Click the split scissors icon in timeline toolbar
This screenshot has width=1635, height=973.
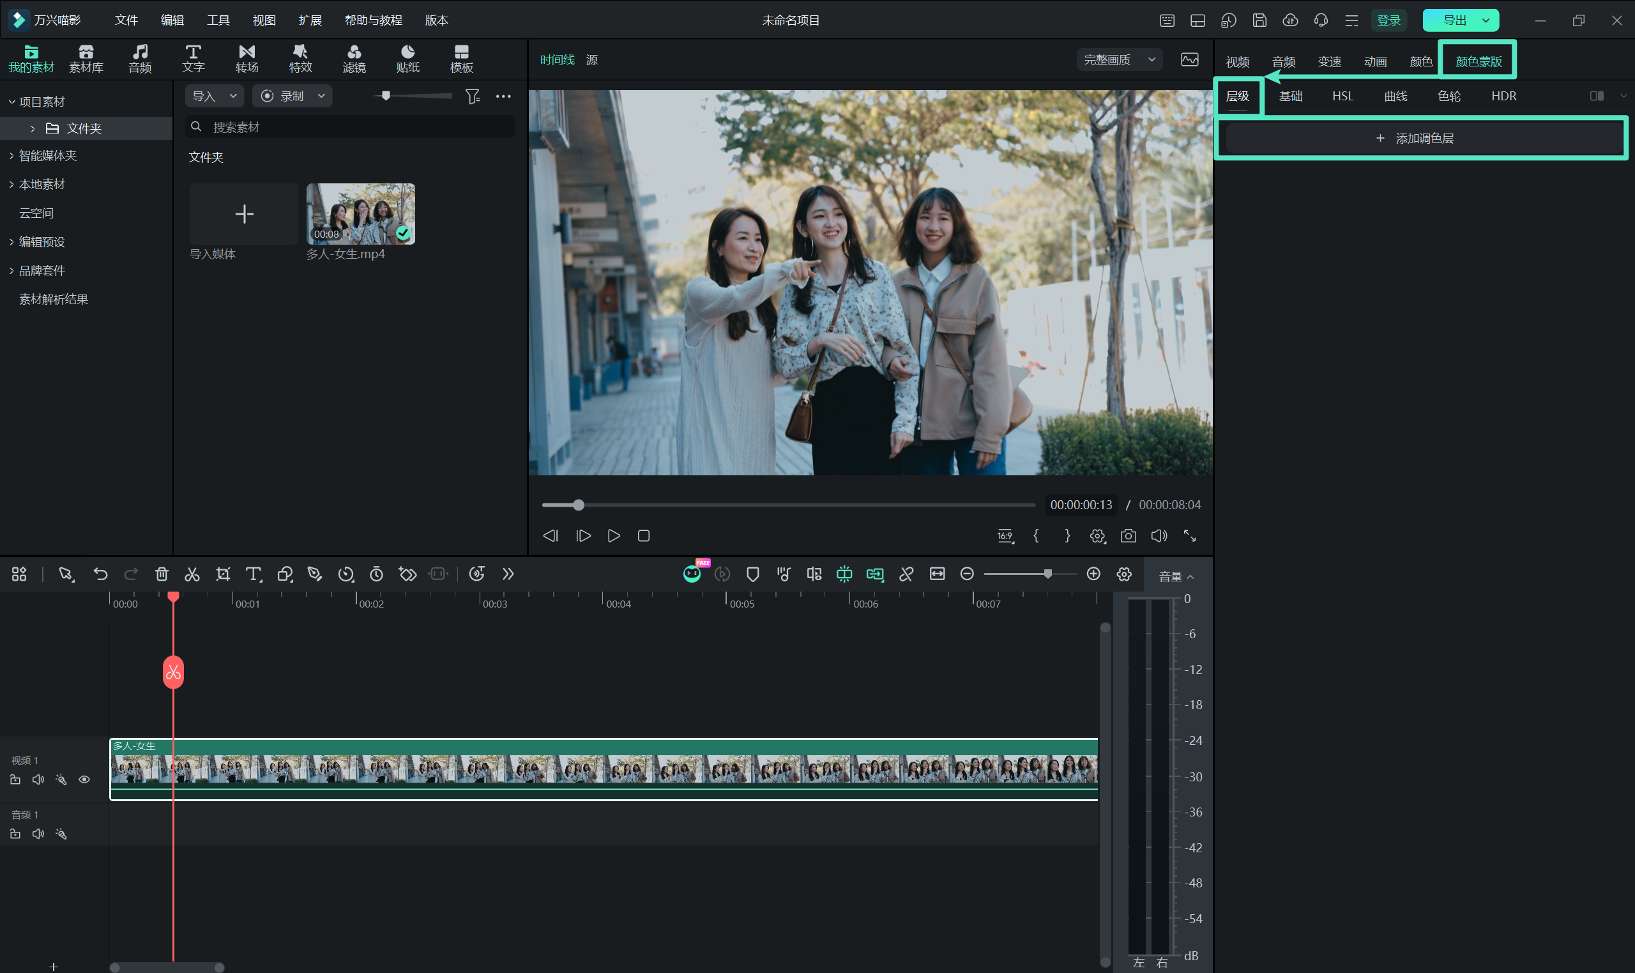(192, 574)
